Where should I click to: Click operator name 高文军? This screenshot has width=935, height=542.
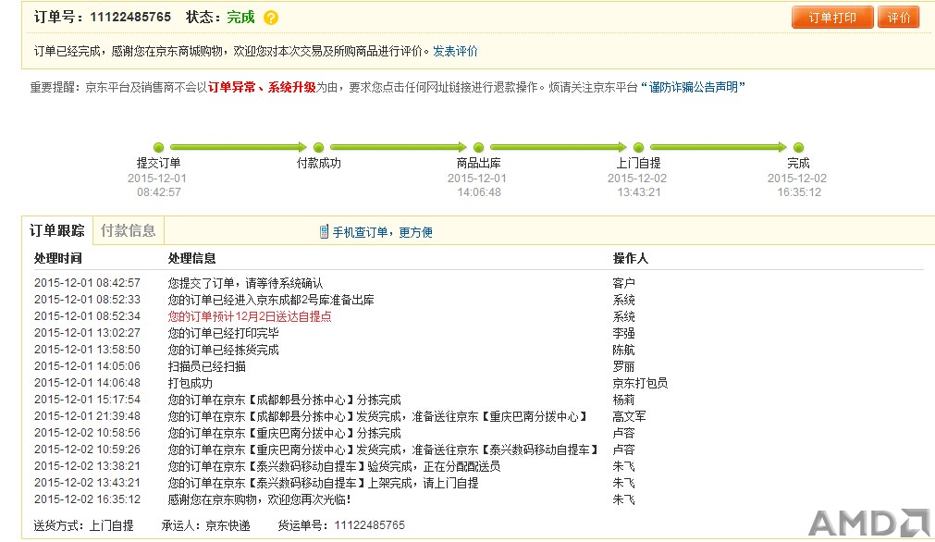coord(630,417)
